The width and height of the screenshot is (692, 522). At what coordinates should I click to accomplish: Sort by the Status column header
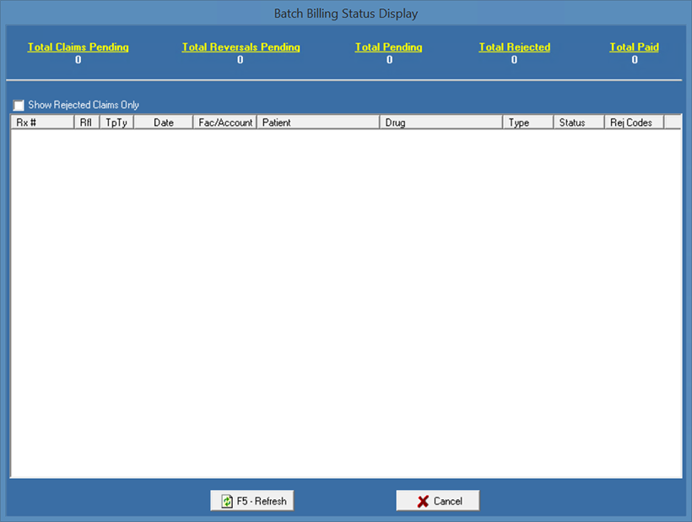coord(578,122)
